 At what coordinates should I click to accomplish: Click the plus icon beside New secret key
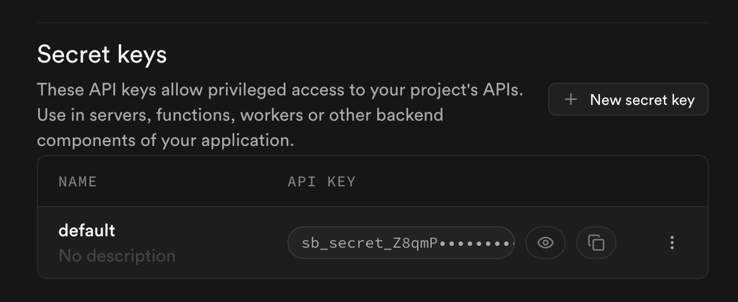571,100
